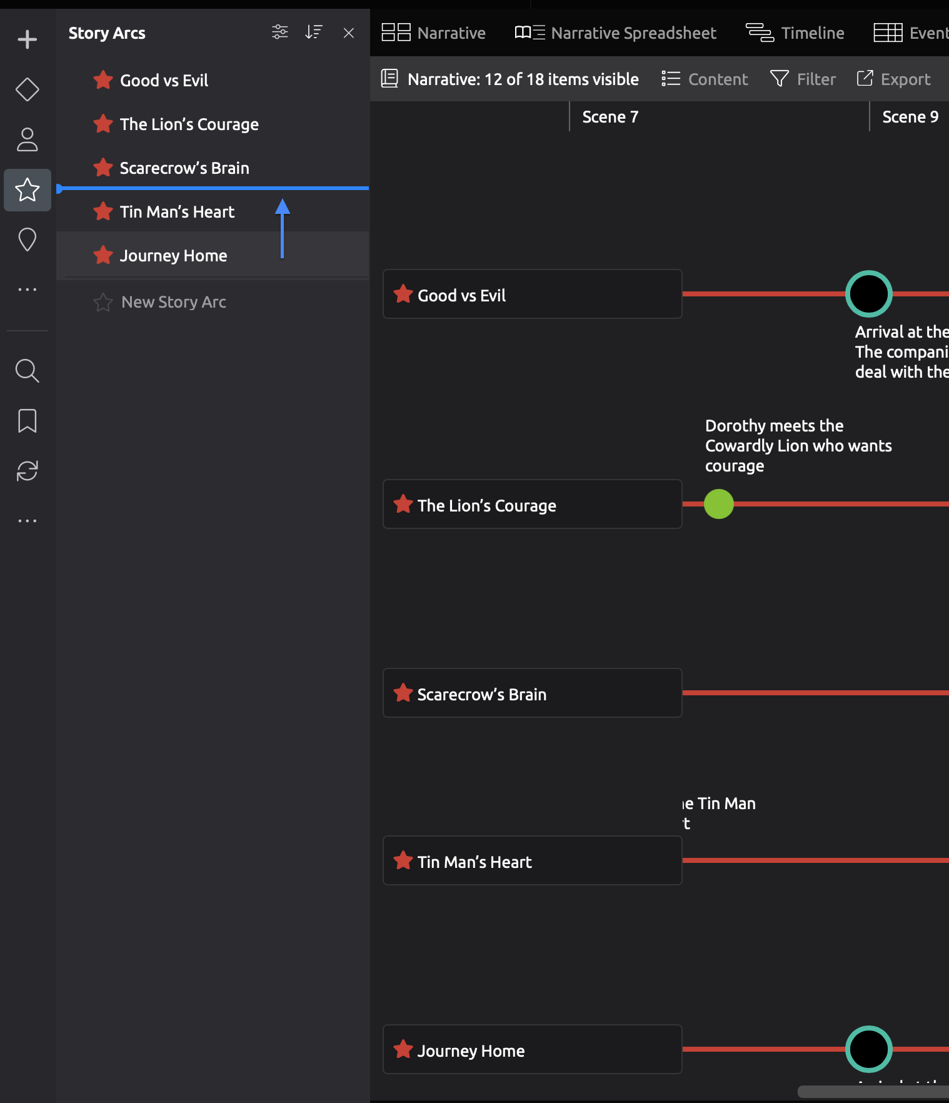Switch to the Timeline view tab

coord(795,33)
